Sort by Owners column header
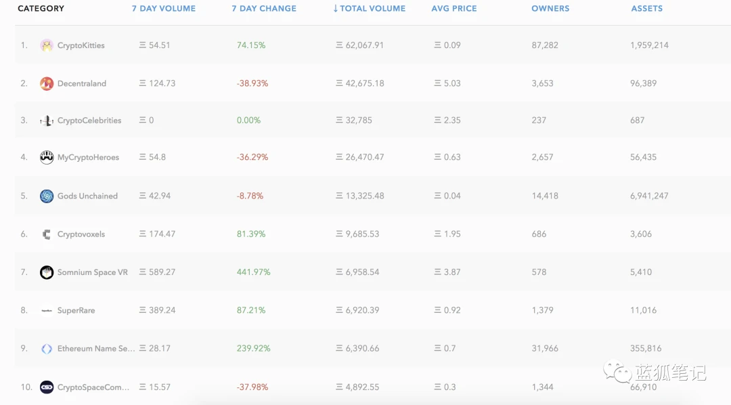The image size is (731, 405). 550,8
